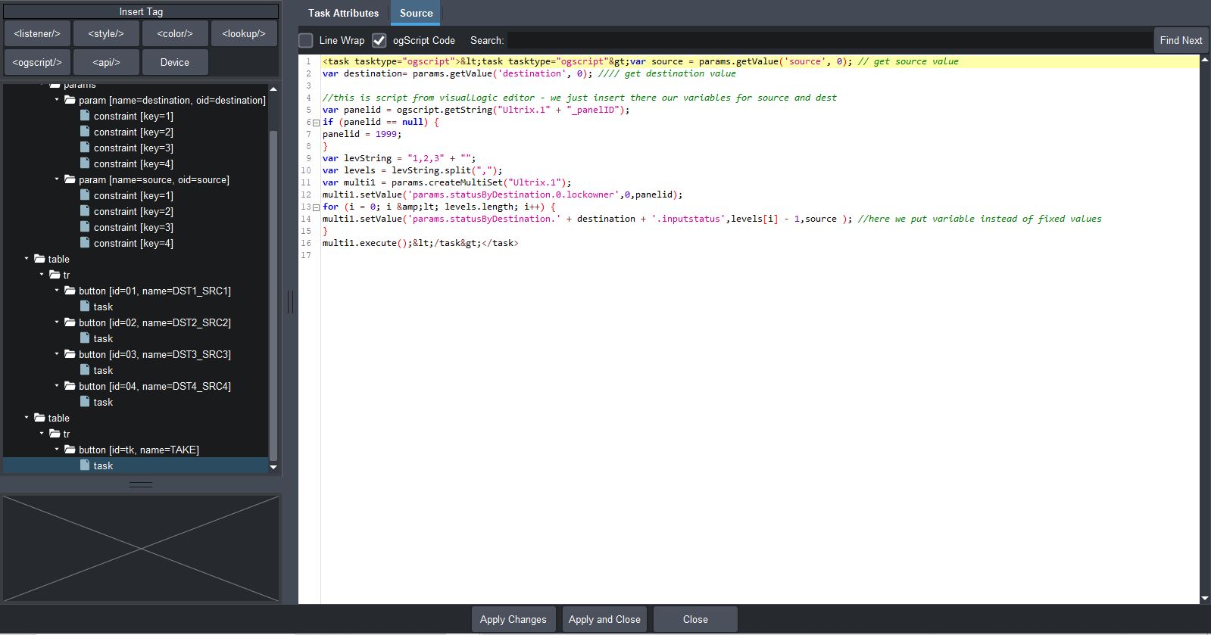This screenshot has width=1211, height=635.
Task: Click folder icon of button id=tk TAKE
Action: point(70,450)
